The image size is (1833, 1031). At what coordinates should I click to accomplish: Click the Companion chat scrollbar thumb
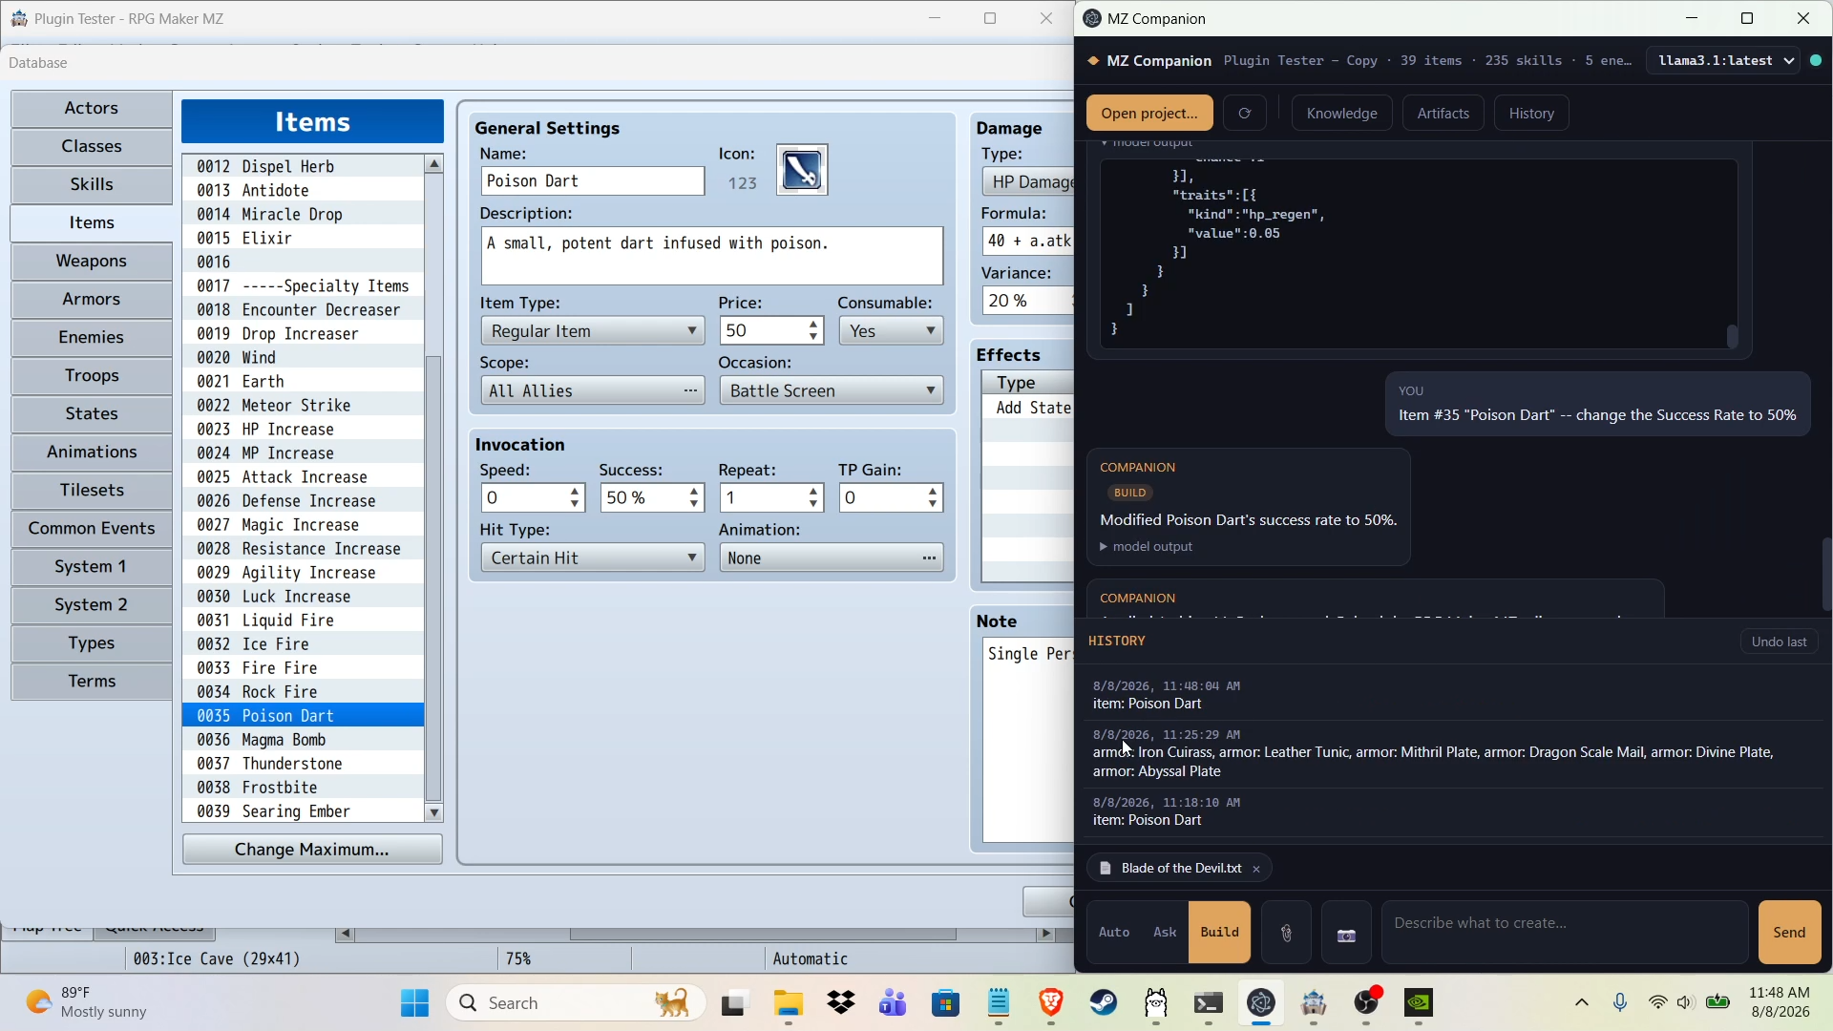click(x=1826, y=573)
